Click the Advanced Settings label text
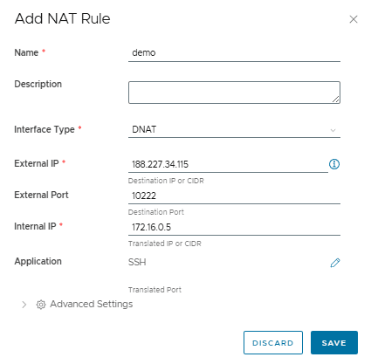This screenshot has height=364, width=371. [x=92, y=304]
